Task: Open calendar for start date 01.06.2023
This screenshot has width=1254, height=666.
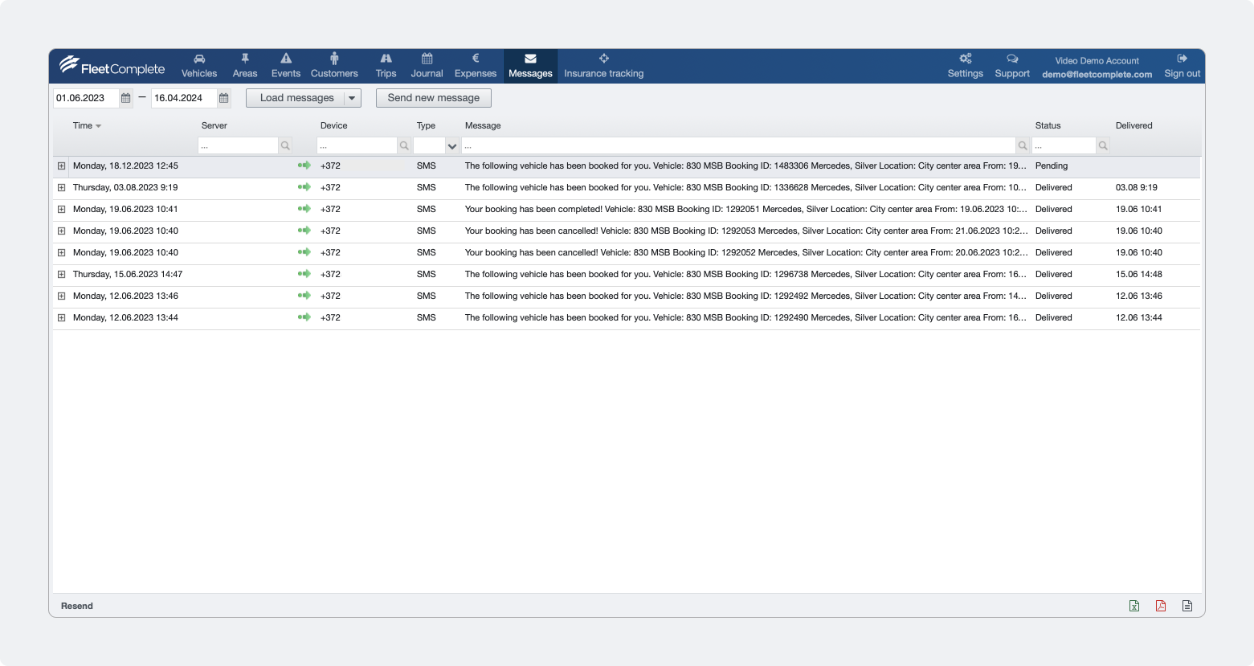Action: (126, 98)
